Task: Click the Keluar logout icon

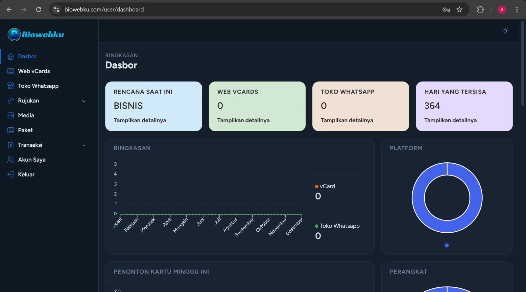Action: click(x=11, y=175)
